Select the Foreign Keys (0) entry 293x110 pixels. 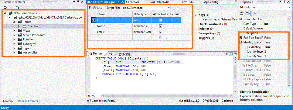209,33
